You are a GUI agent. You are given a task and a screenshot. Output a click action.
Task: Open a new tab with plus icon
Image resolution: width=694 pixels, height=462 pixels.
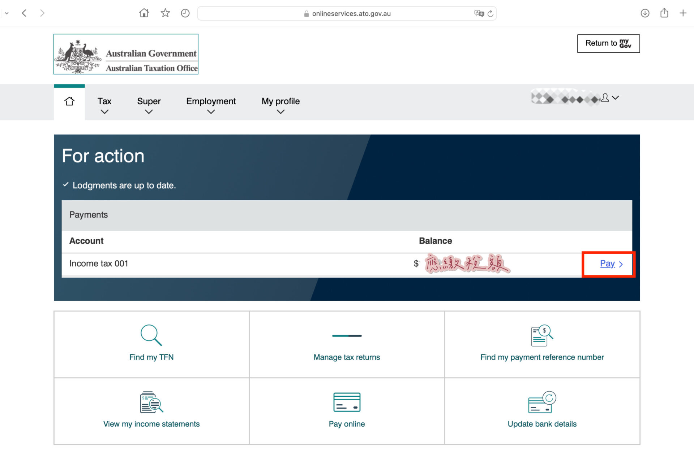(683, 13)
